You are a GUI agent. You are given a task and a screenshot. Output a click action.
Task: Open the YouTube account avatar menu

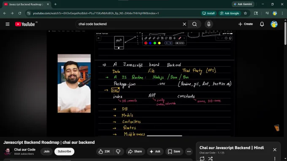pos(274,24)
